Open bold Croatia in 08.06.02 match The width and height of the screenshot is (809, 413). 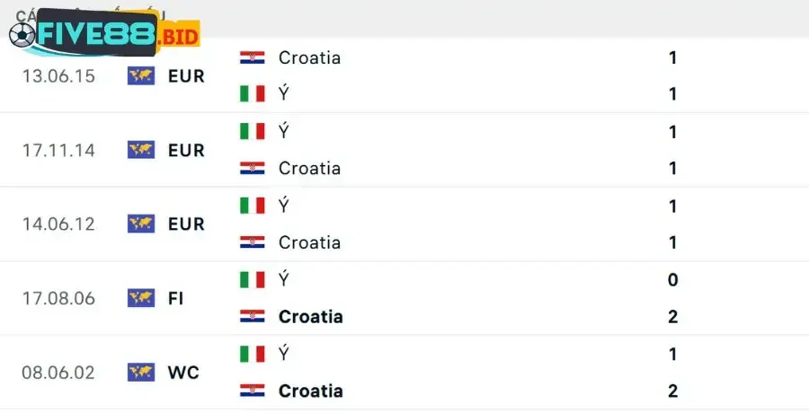pyautogui.click(x=311, y=391)
